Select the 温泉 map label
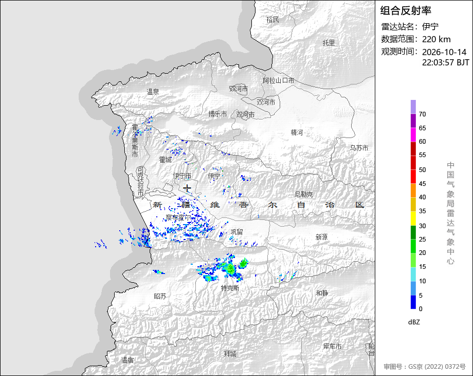 coord(153,92)
